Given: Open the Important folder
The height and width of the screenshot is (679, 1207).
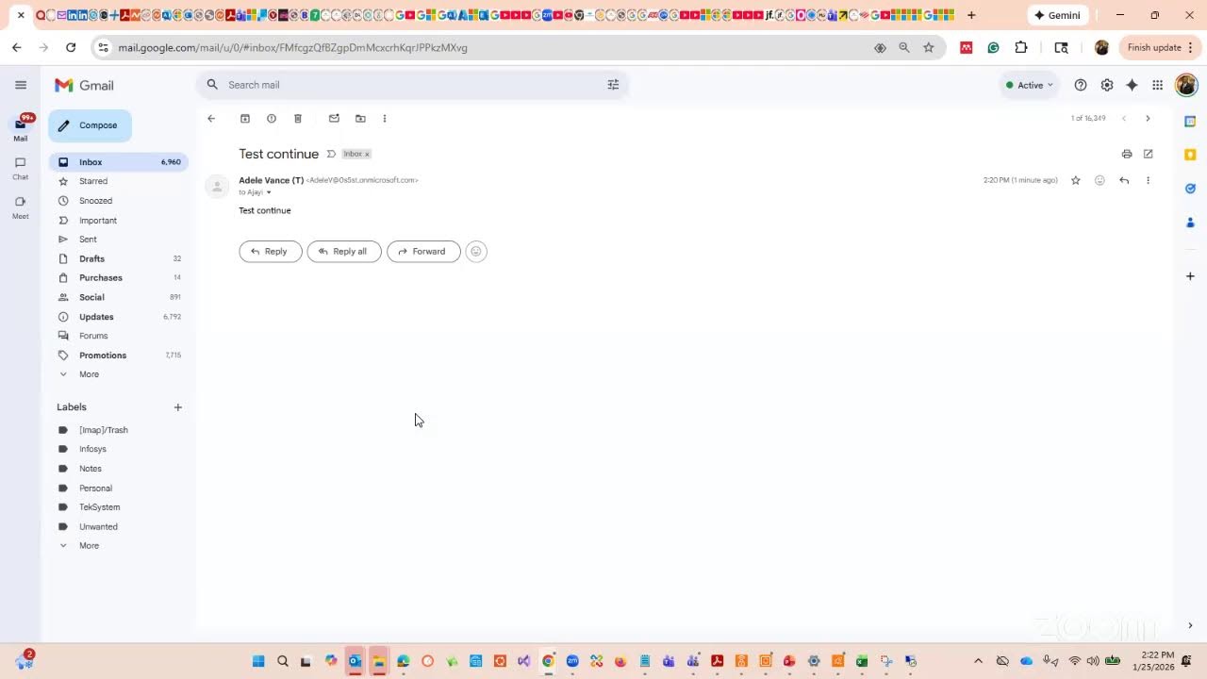Looking at the screenshot, I should tap(119, 221).
